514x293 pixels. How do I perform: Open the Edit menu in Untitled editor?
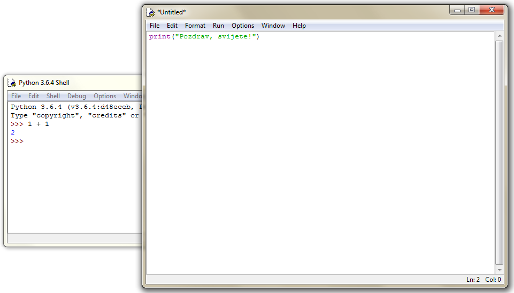[x=172, y=26]
